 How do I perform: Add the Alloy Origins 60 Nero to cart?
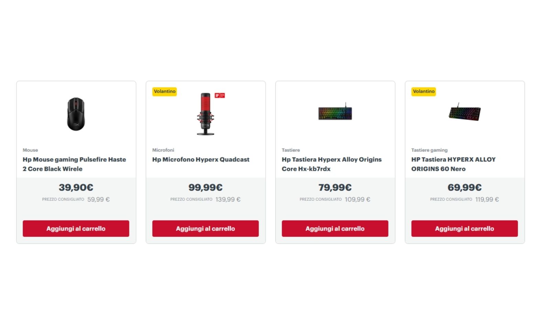pyautogui.click(x=464, y=229)
